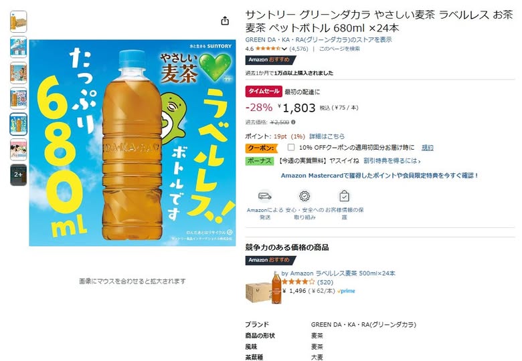This screenshot has width=522, height=361.
Task: Click the share icon above product image
Action: [225, 21]
